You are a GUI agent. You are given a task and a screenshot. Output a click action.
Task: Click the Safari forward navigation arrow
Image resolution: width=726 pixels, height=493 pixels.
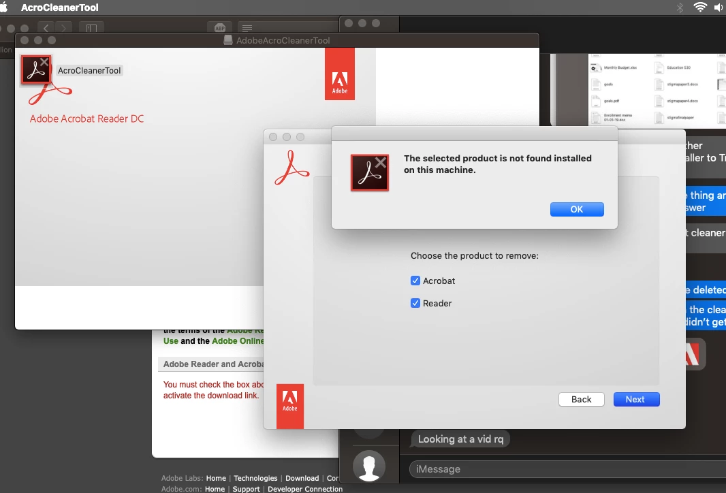[63, 28]
